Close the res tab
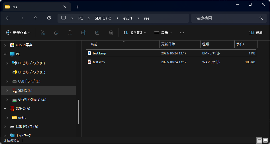Viewport: 270px width, 144px height. pyautogui.click(x=65, y=7)
